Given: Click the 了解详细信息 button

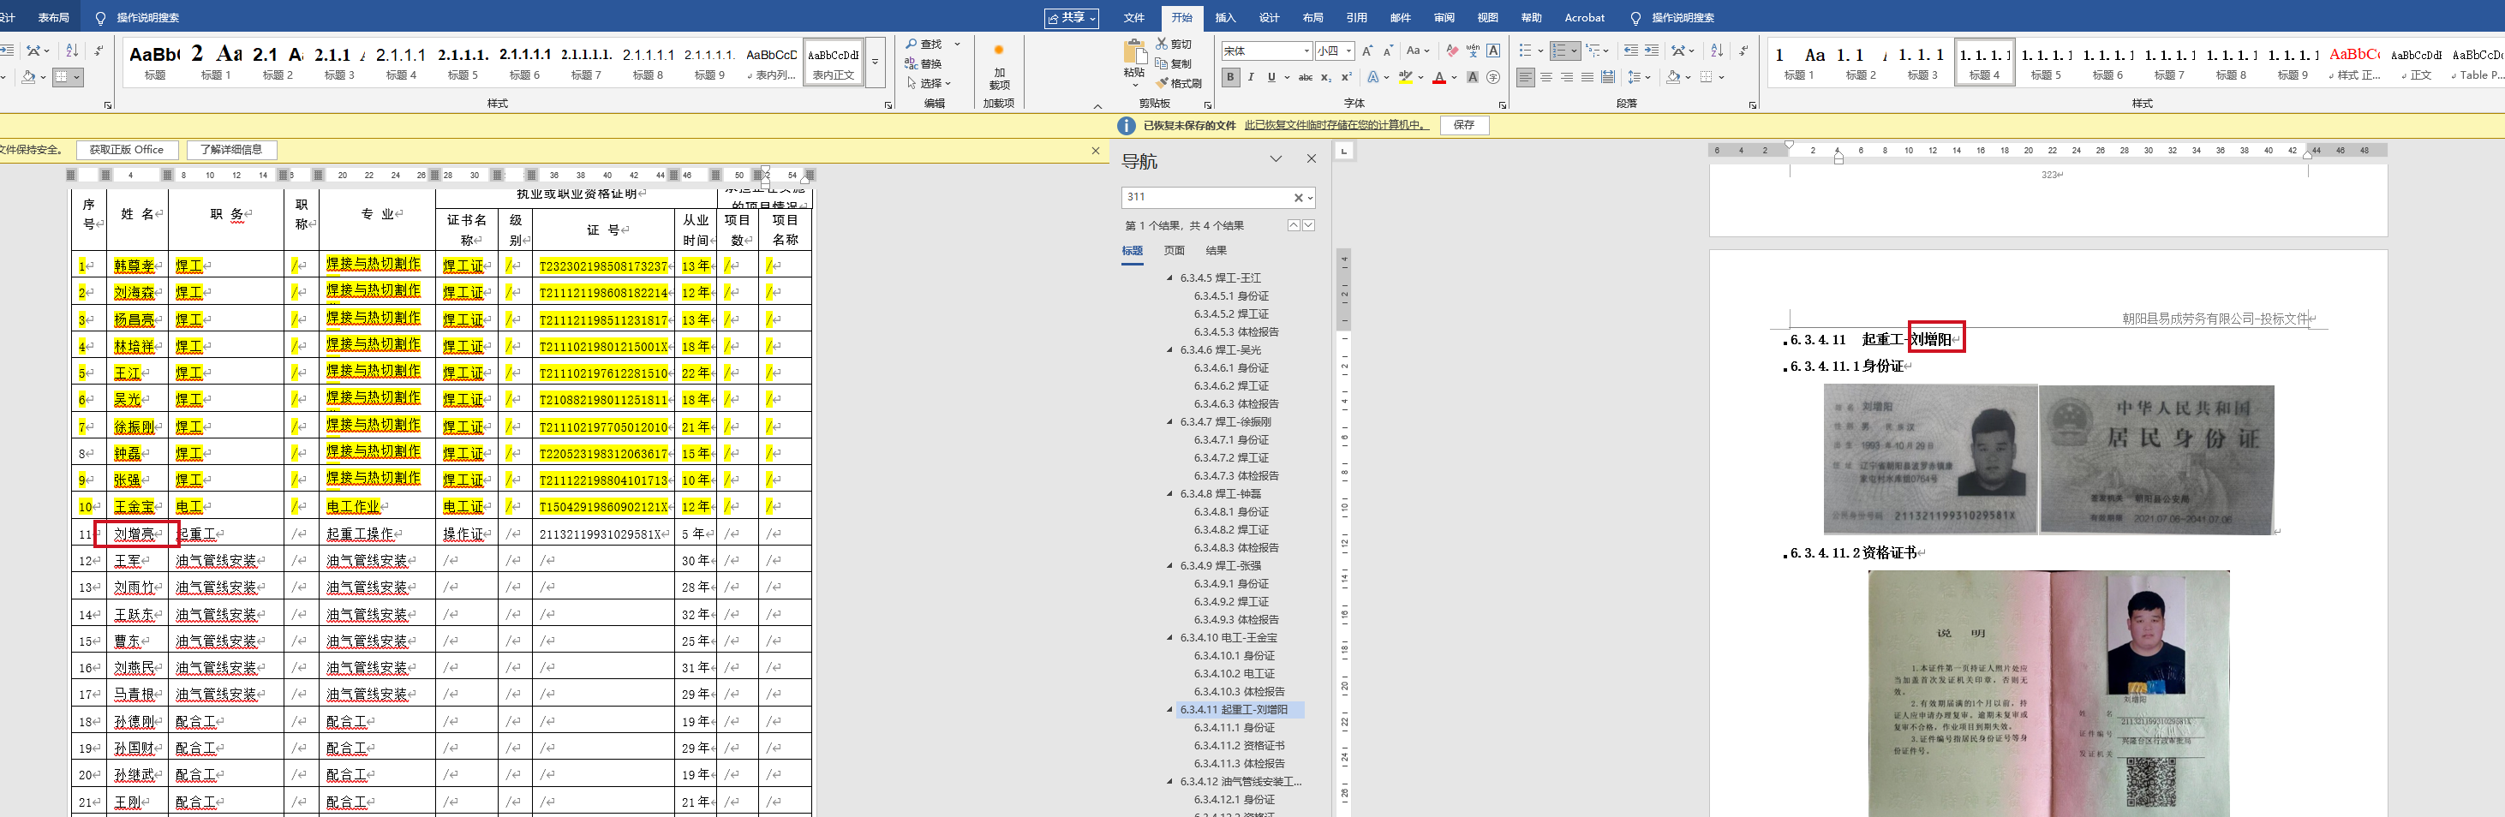Looking at the screenshot, I should click(x=231, y=150).
